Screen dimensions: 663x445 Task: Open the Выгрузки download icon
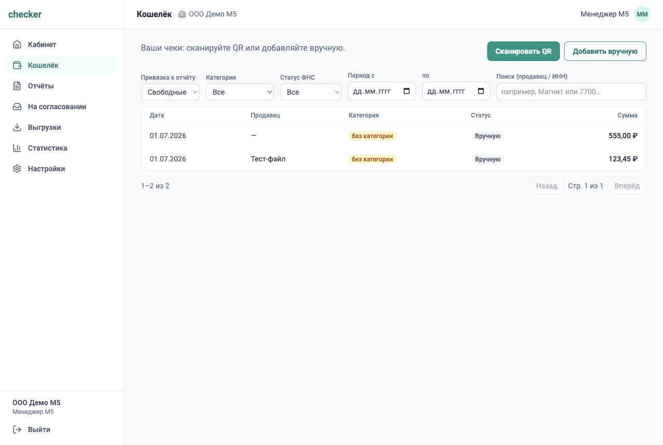(17, 127)
